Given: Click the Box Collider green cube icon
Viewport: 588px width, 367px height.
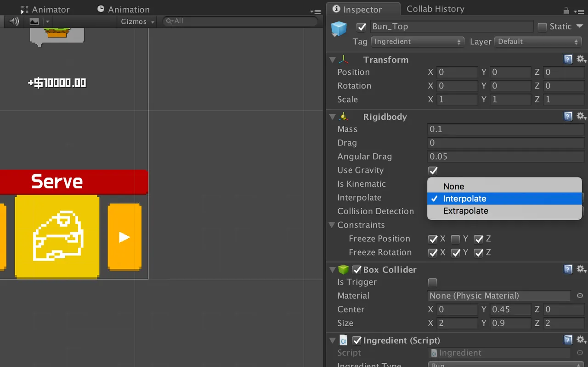Looking at the screenshot, I should tap(343, 269).
